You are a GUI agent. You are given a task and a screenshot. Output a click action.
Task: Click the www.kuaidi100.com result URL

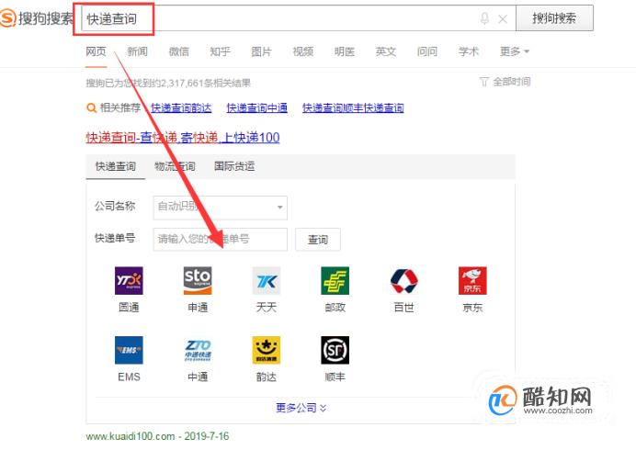click(131, 436)
